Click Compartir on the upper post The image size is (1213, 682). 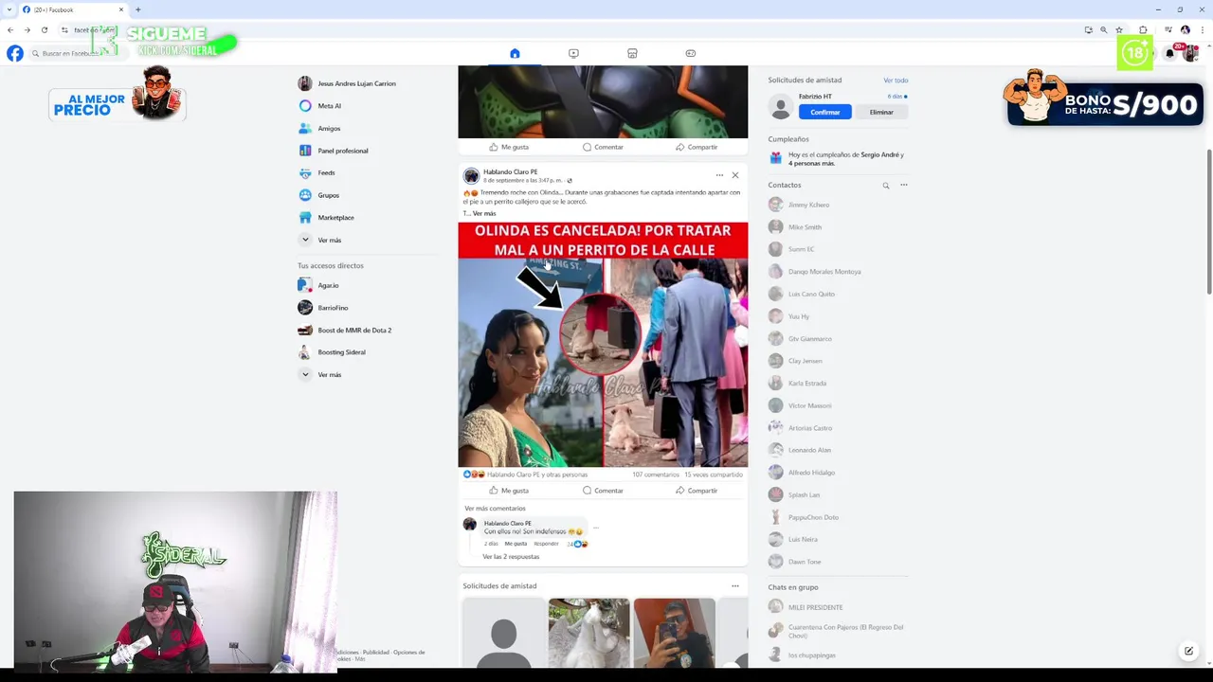coord(697,147)
